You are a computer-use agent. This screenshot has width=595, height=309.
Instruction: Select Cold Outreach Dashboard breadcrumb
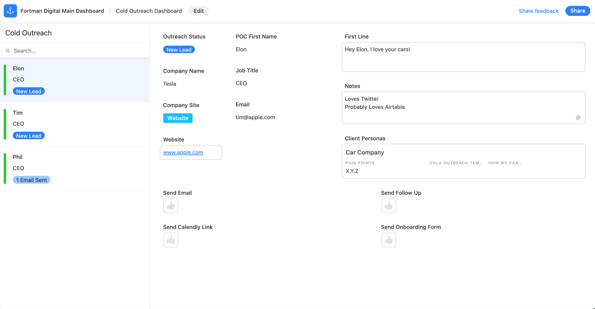(x=149, y=11)
